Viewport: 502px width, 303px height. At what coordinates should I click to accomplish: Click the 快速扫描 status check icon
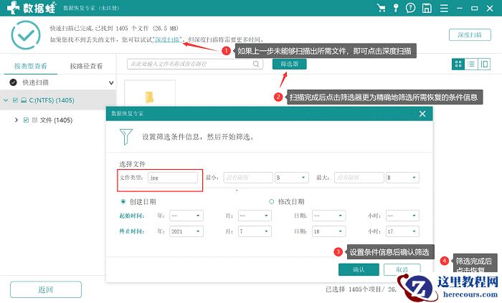(13, 82)
